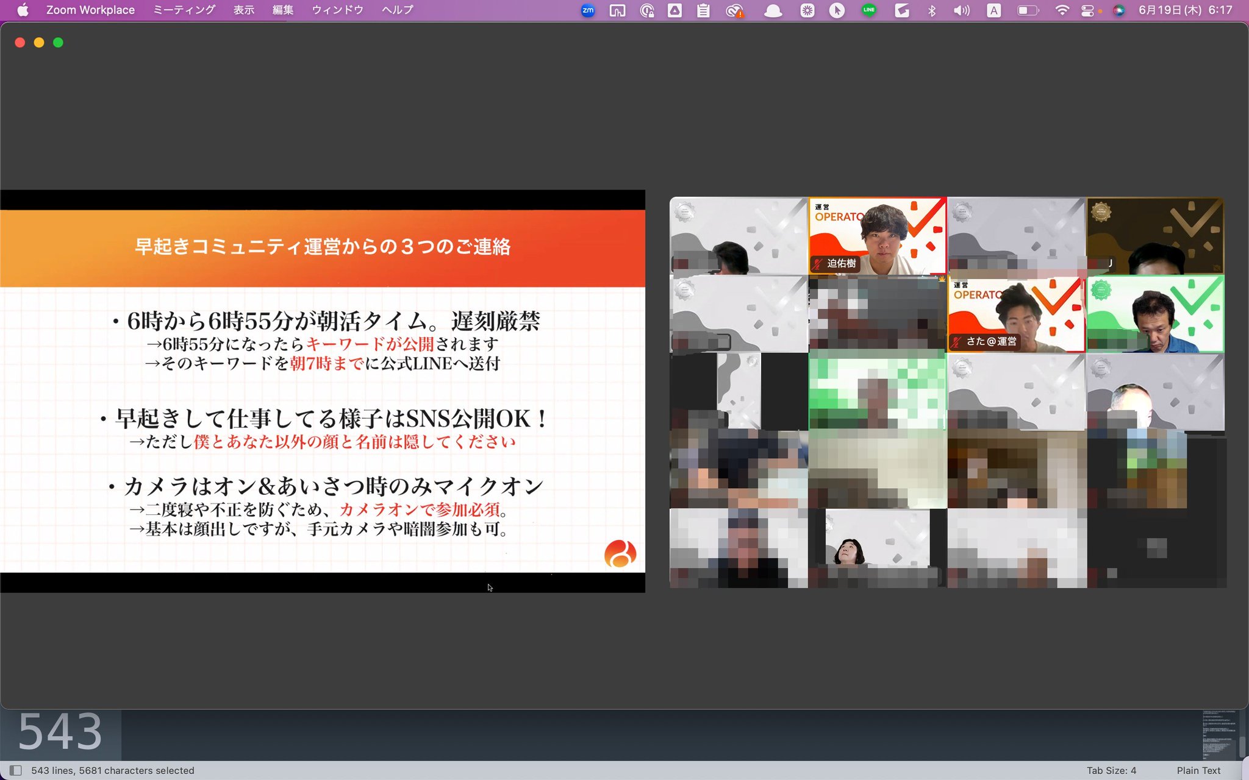Viewport: 1249px width, 780px height.
Task: Click the red text カメラオンで参加必須
Action: tap(420, 509)
